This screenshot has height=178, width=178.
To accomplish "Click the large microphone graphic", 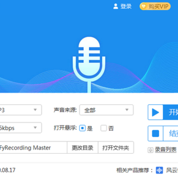I will [x=89, y=65].
